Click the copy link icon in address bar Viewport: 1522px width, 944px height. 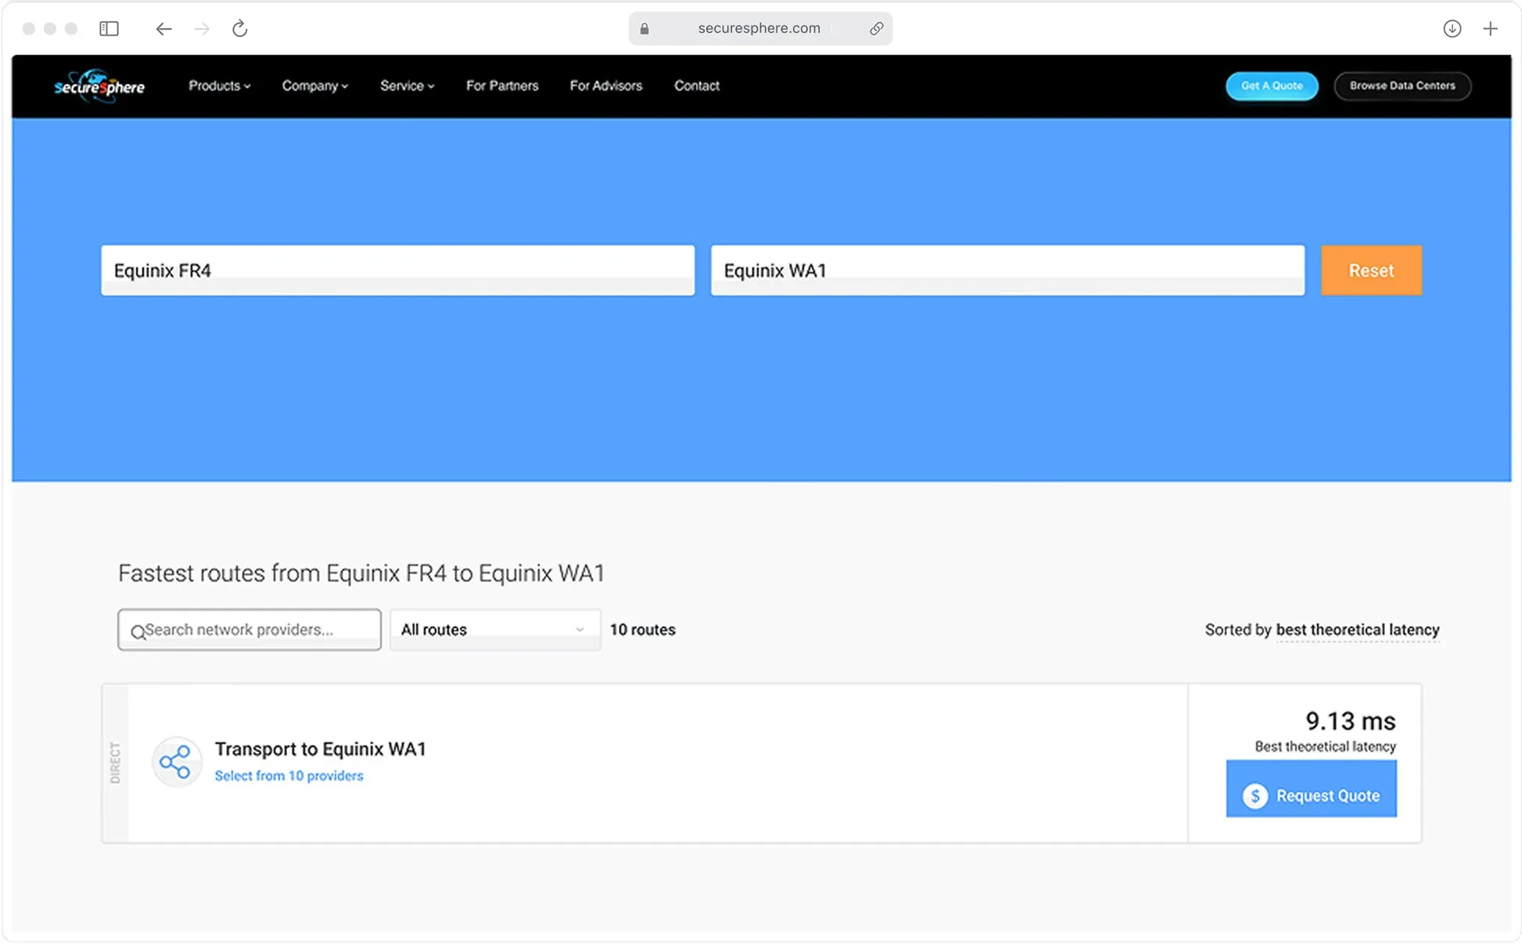tap(876, 29)
